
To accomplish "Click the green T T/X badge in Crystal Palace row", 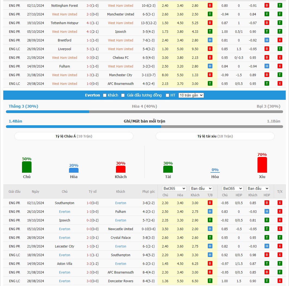I will point(280,237).
